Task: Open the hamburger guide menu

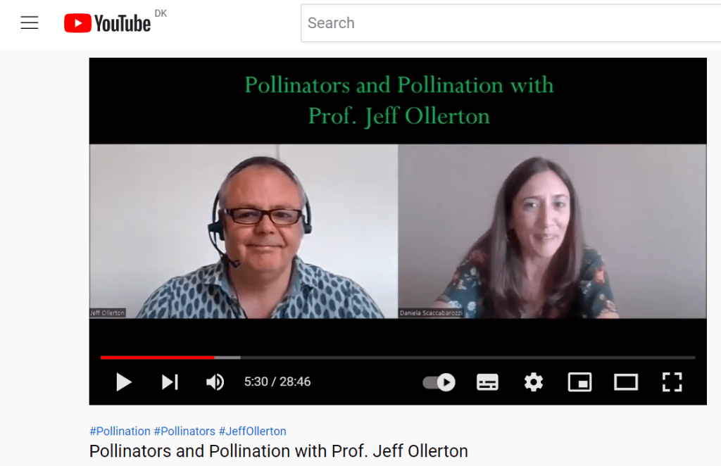Action: tap(30, 23)
